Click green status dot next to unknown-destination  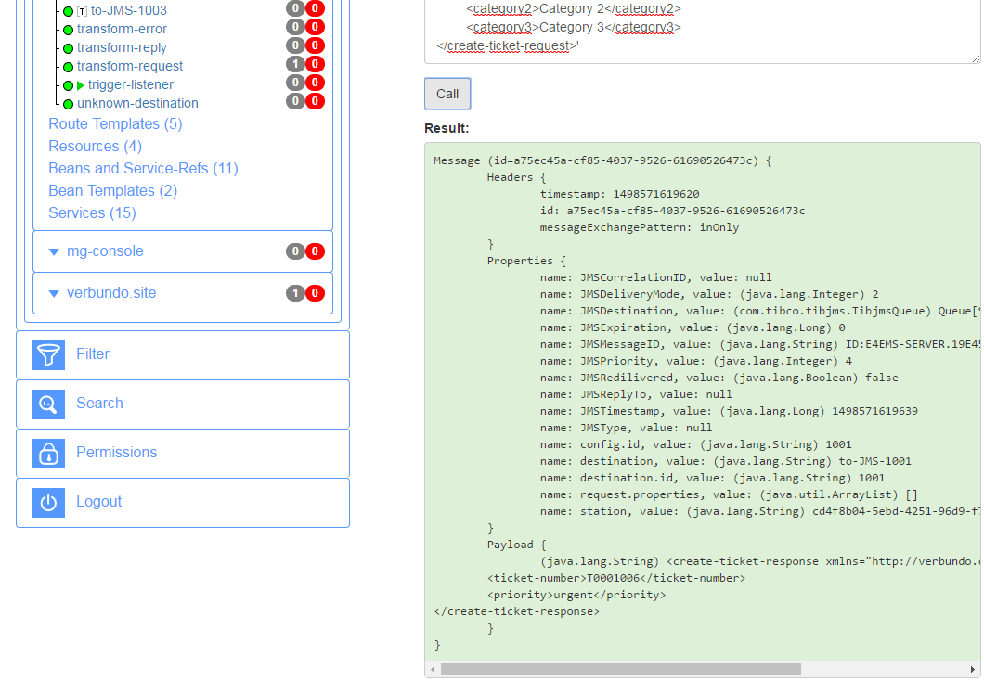[x=68, y=104]
